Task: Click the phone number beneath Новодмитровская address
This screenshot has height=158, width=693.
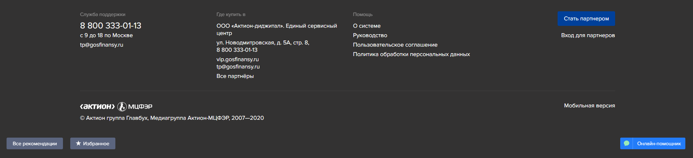Action: (237, 50)
